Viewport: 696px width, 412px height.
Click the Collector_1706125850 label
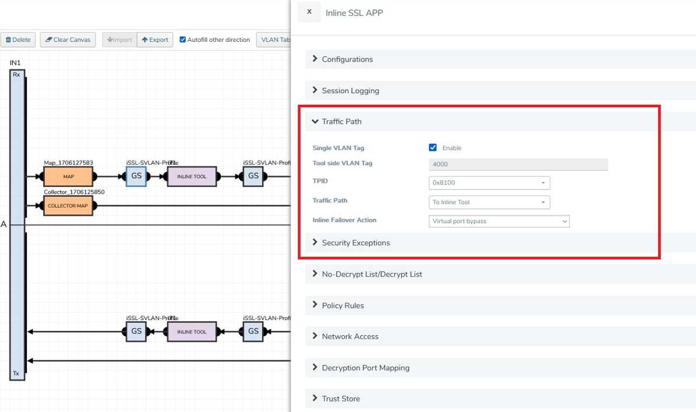click(x=74, y=192)
